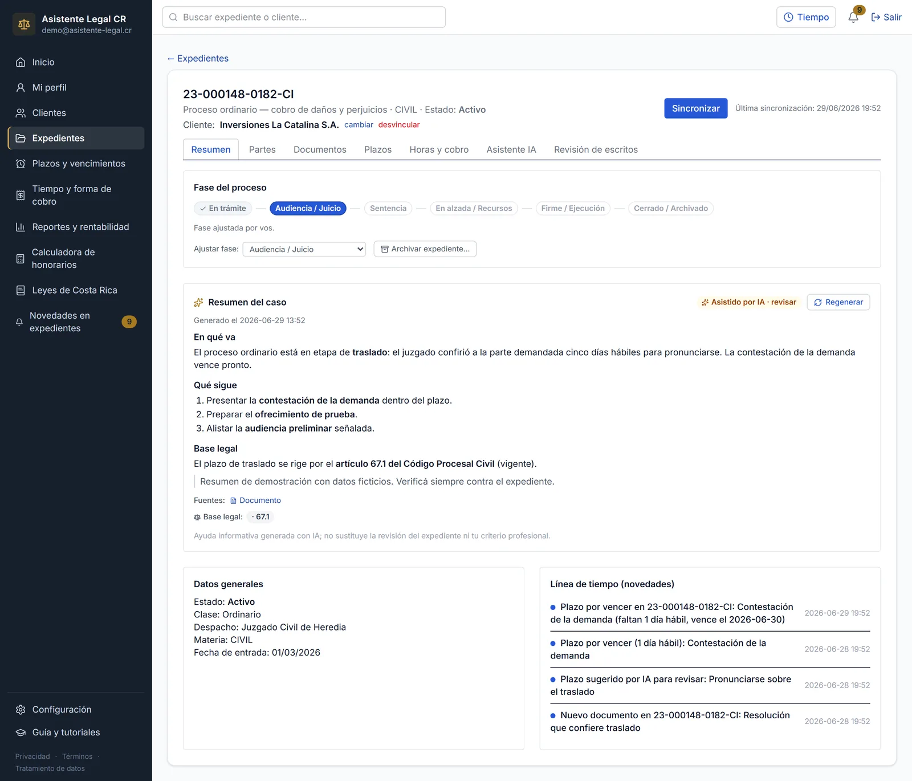The height and width of the screenshot is (781, 912).
Task: Open the Privacidad footer link
Action: (x=32, y=756)
